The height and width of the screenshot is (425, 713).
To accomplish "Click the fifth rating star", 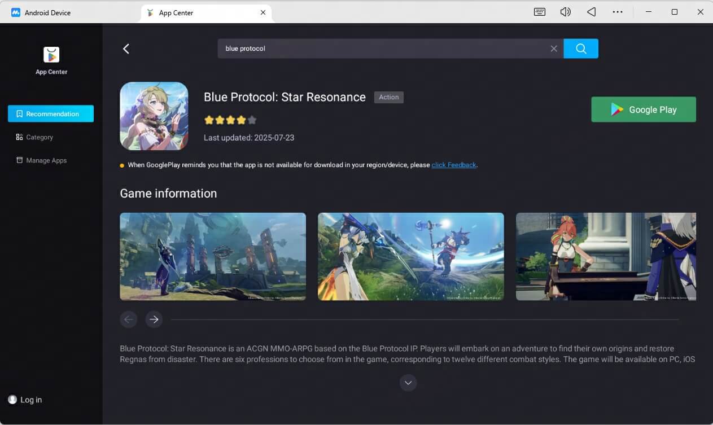I will point(251,120).
